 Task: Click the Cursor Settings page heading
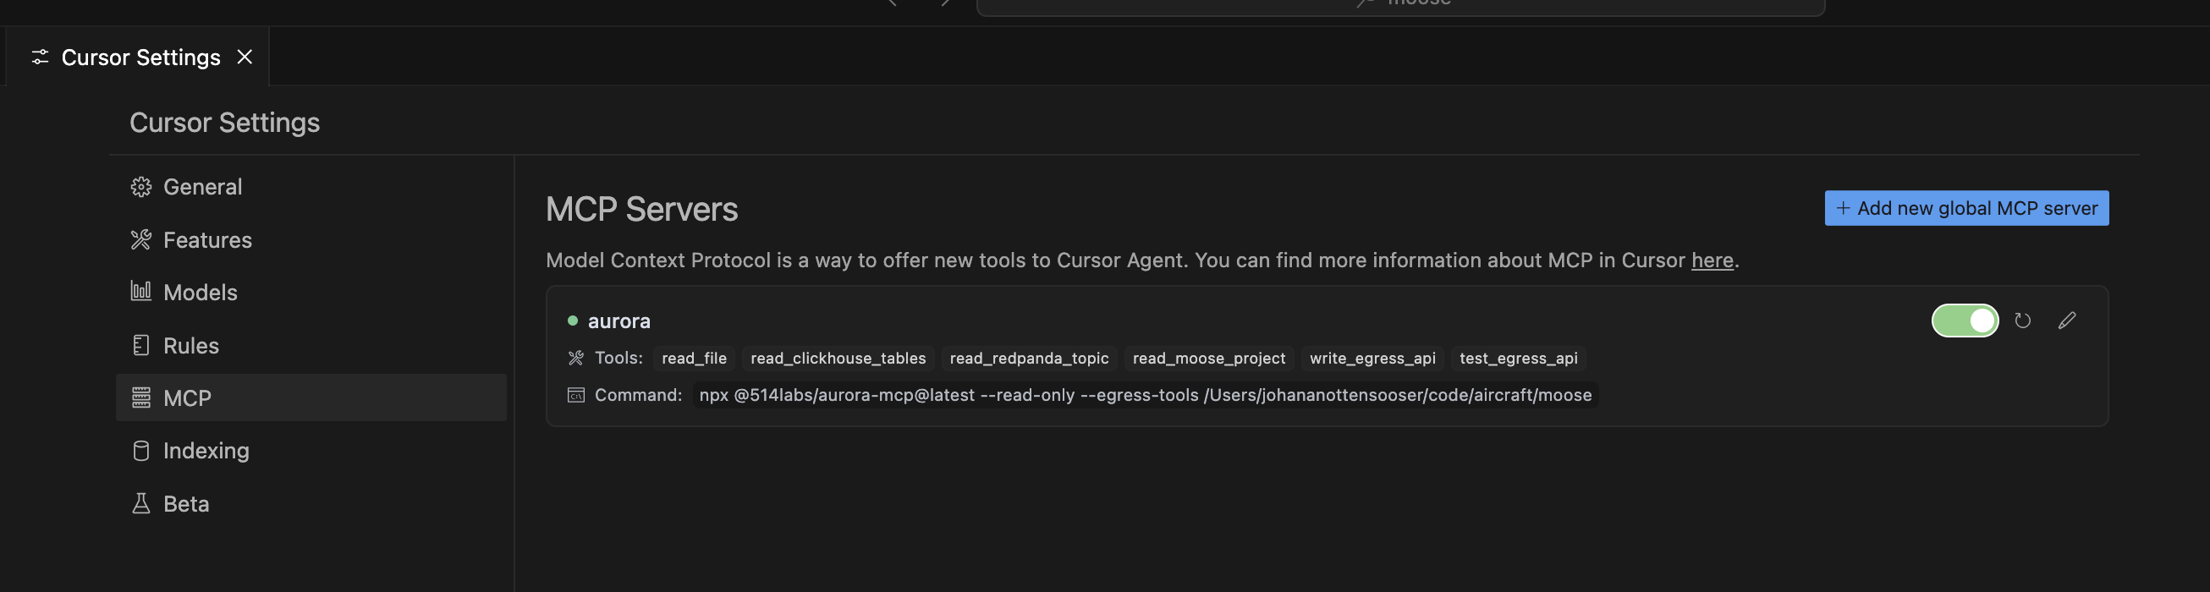pos(225,123)
